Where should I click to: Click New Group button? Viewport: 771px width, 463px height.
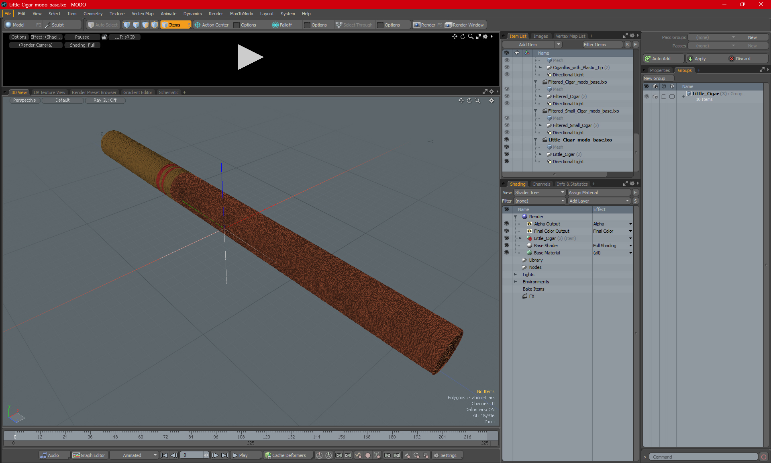(x=657, y=78)
